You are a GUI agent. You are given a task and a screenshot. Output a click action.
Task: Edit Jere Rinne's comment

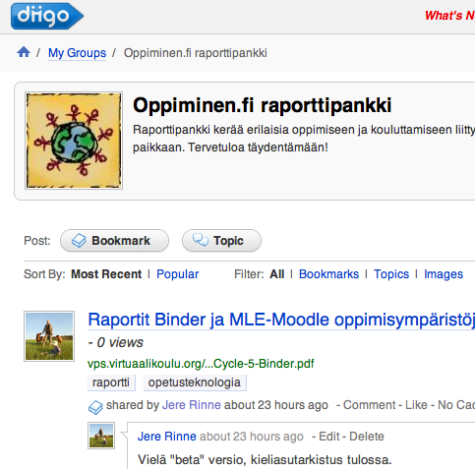coord(328,437)
